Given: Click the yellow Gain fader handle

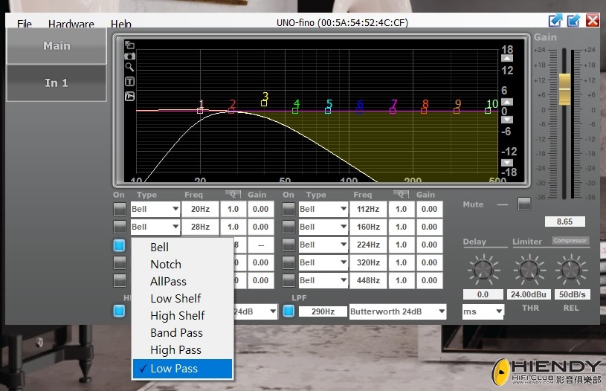Looking at the screenshot, I should 564,89.
